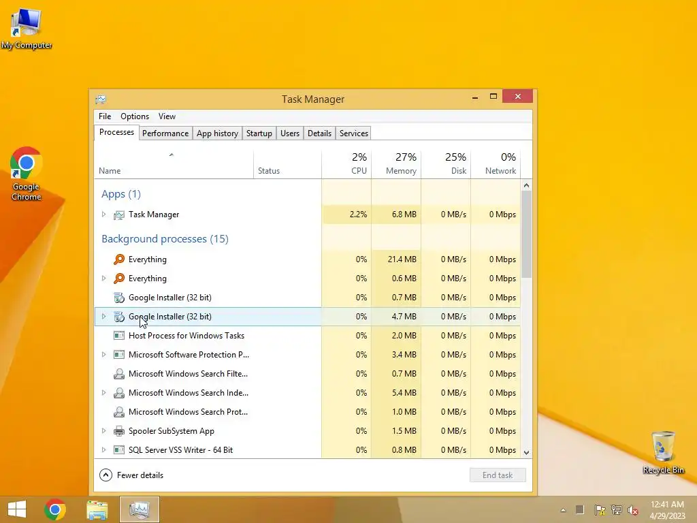Click the Microsoft Software Protection Platform icon
The height and width of the screenshot is (523, 697).
118,355
